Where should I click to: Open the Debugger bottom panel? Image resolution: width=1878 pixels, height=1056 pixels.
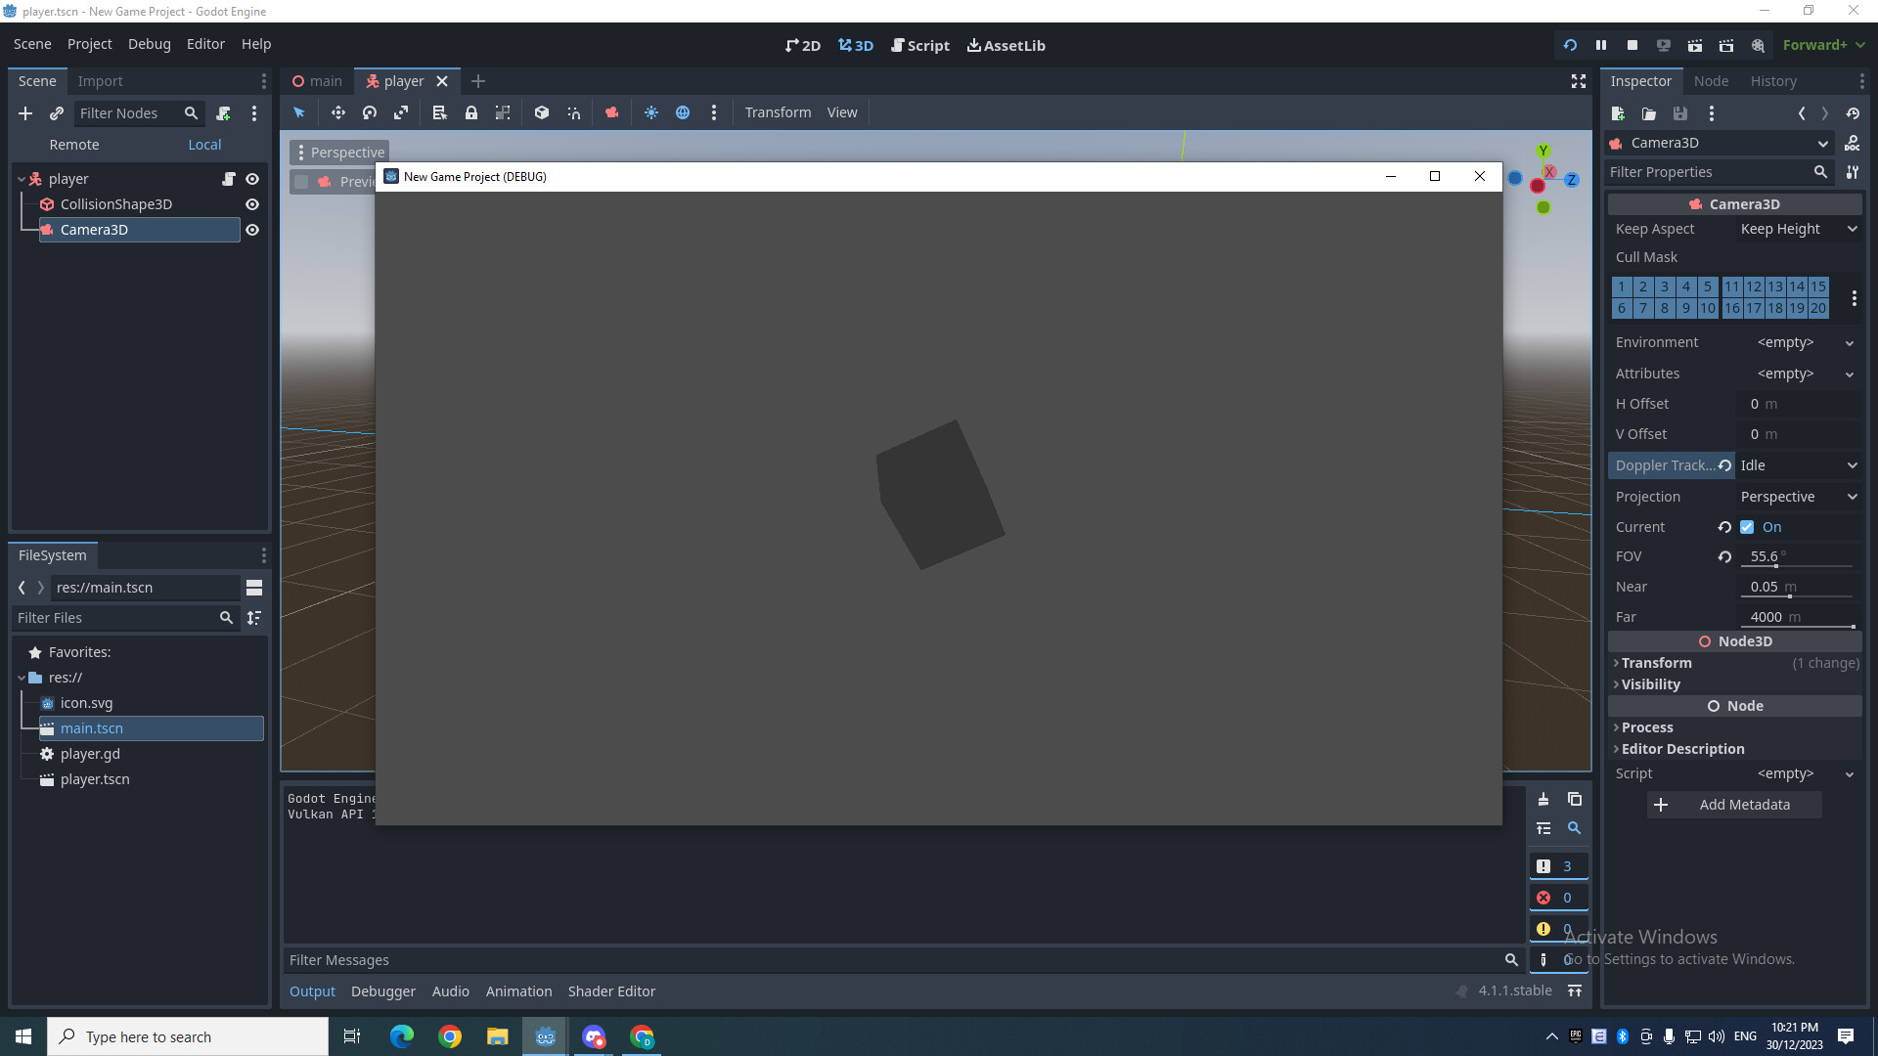[x=383, y=991]
